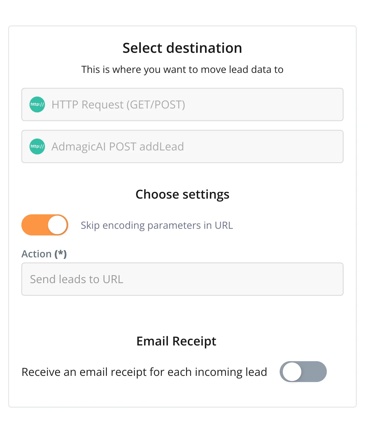Click the 'Choose settings' heading
Image resolution: width=376 pixels, height=423 pixels.
coord(182,194)
